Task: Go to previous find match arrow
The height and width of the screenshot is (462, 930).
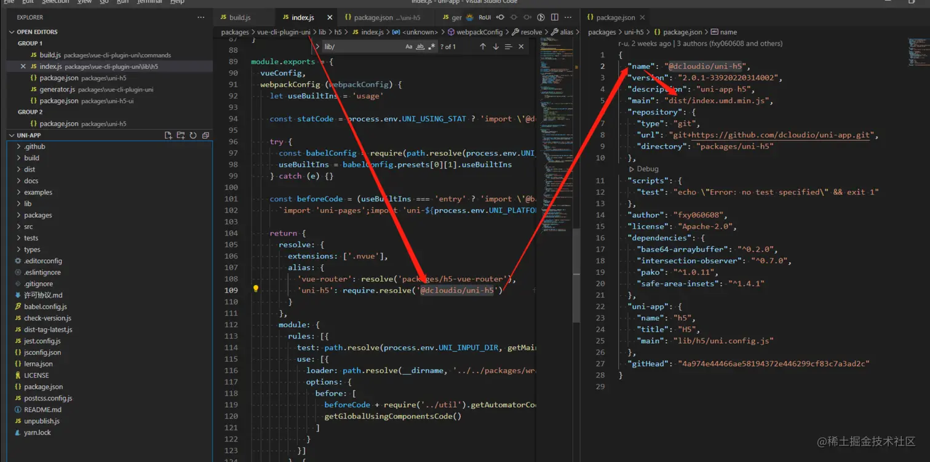Action: pos(483,47)
